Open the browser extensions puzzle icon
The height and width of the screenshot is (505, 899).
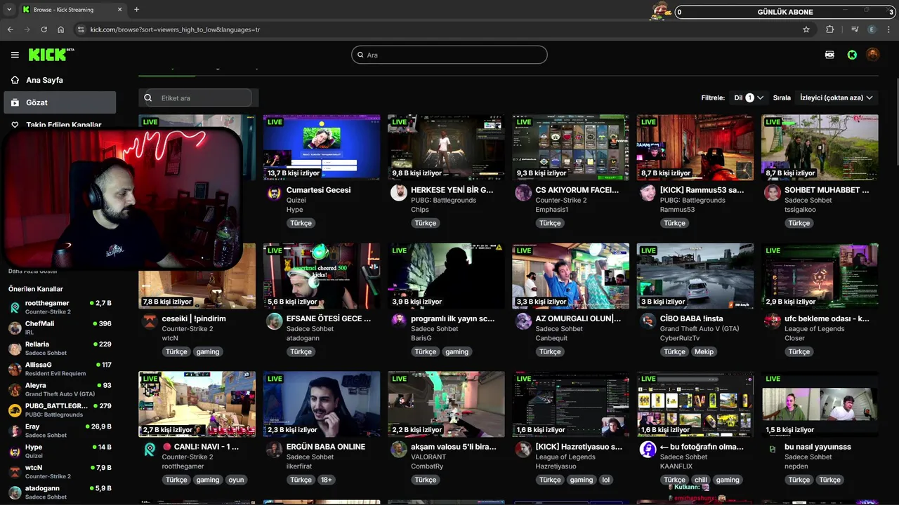click(830, 29)
